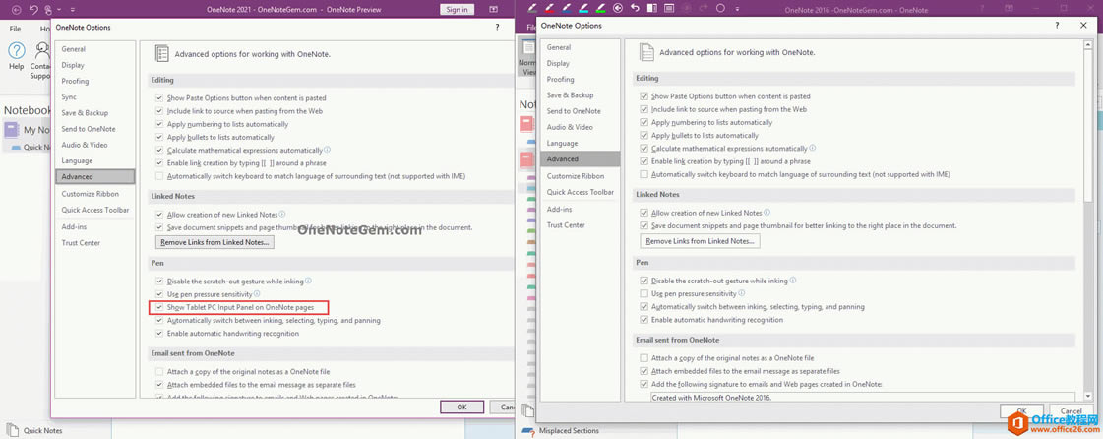Click the Back arrow in OneNote 2021 title bar
The image size is (1103, 439).
[x=16, y=10]
